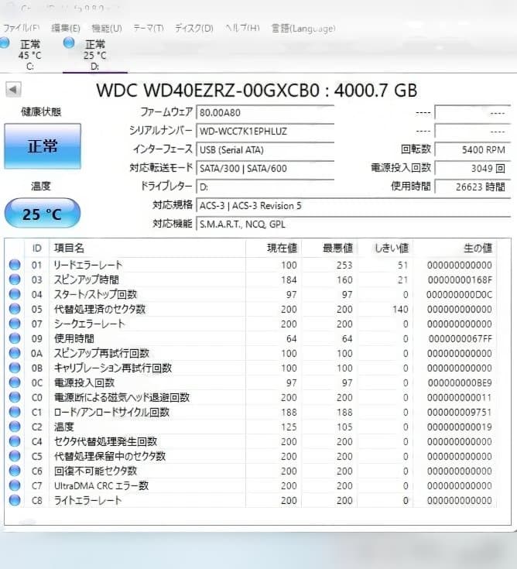Click the power on count 3049 回

click(x=473, y=168)
